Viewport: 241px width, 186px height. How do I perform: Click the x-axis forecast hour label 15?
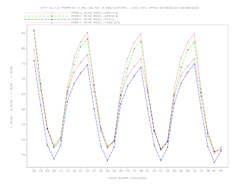tap(67, 171)
